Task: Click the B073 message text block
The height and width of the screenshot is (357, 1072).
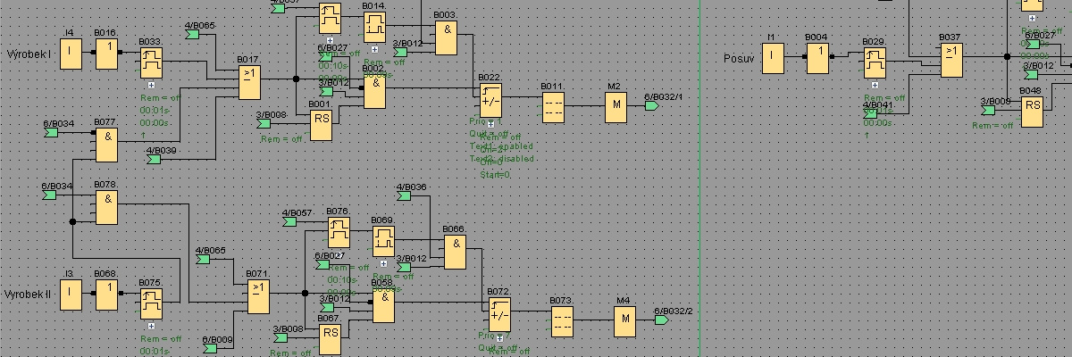Action: click(x=563, y=321)
